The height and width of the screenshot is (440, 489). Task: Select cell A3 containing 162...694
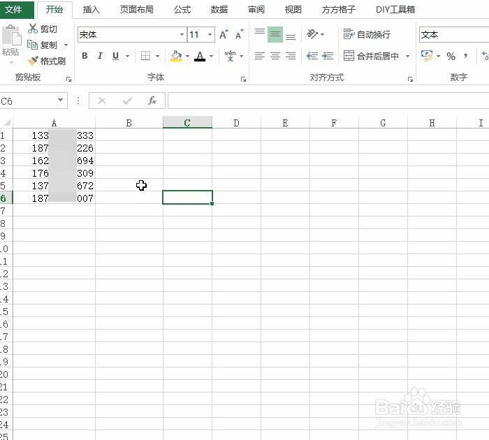click(x=54, y=161)
